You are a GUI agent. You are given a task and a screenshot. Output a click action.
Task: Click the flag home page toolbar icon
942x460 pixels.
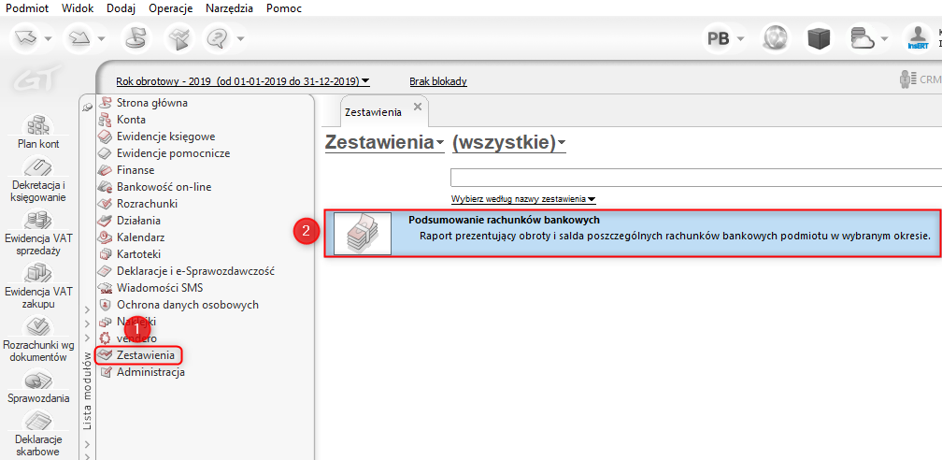137,38
